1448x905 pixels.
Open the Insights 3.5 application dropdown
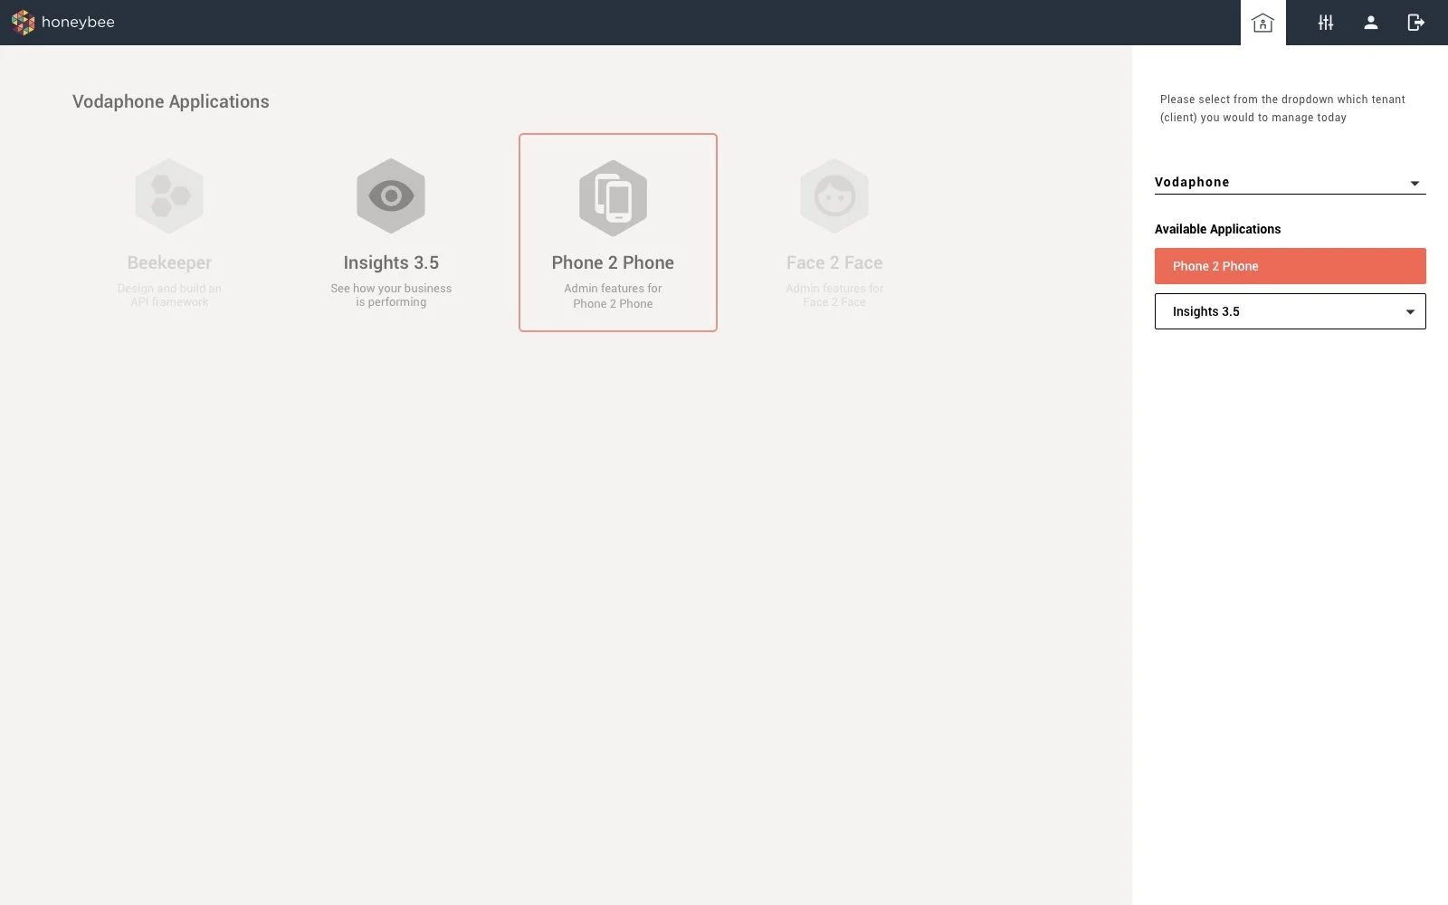1290,311
